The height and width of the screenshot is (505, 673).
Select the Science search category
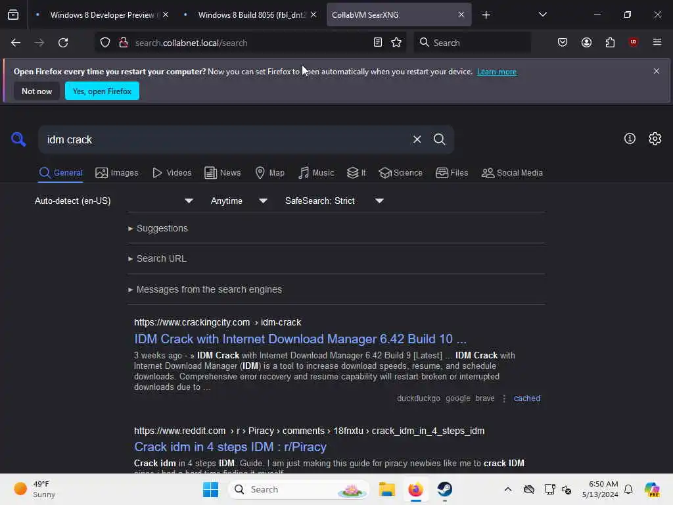point(400,173)
